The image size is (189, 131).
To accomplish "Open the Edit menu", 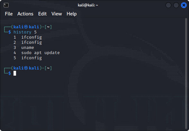I will pos(42,14).
